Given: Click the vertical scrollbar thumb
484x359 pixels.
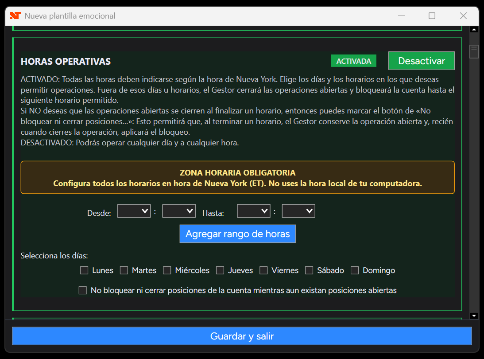Looking at the screenshot, I should (x=474, y=51).
